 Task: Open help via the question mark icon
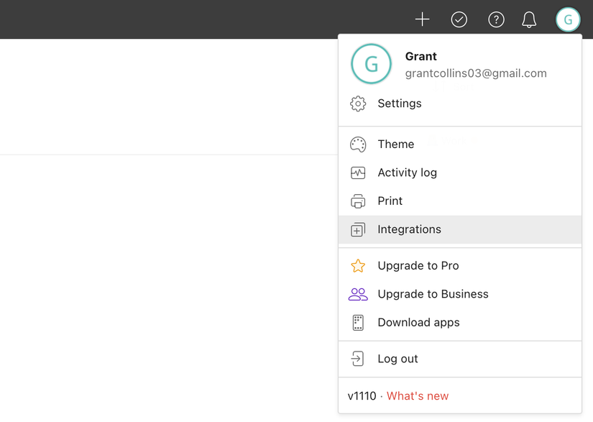tap(496, 19)
